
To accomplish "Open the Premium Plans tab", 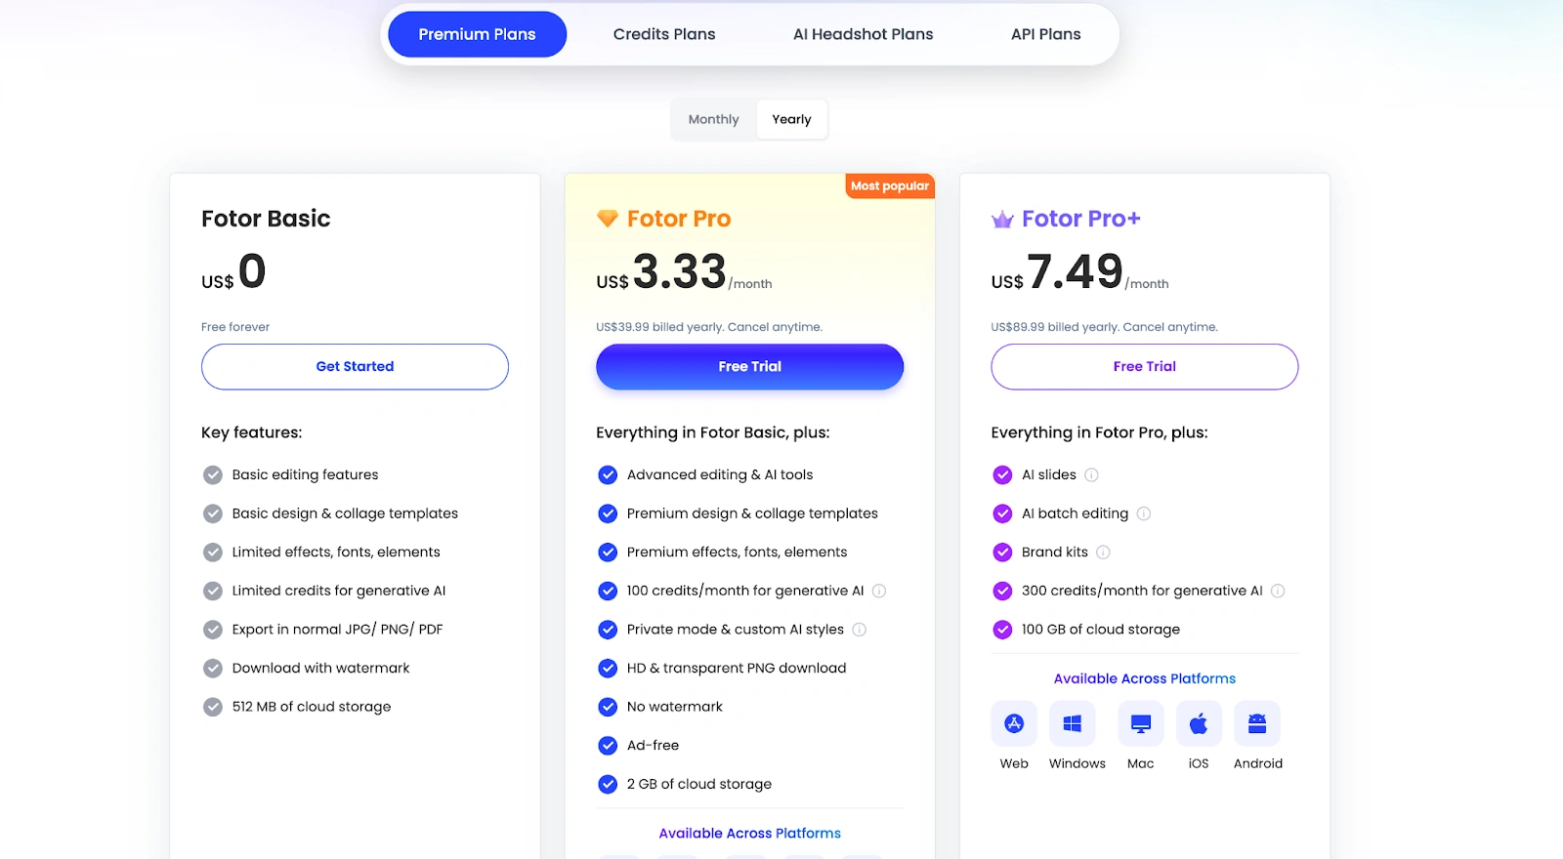I will coord(477,34).
